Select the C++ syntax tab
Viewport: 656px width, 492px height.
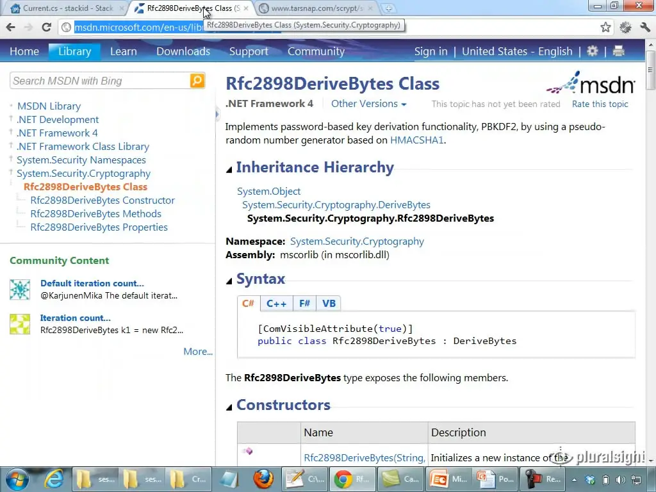[x=276, y=303]
